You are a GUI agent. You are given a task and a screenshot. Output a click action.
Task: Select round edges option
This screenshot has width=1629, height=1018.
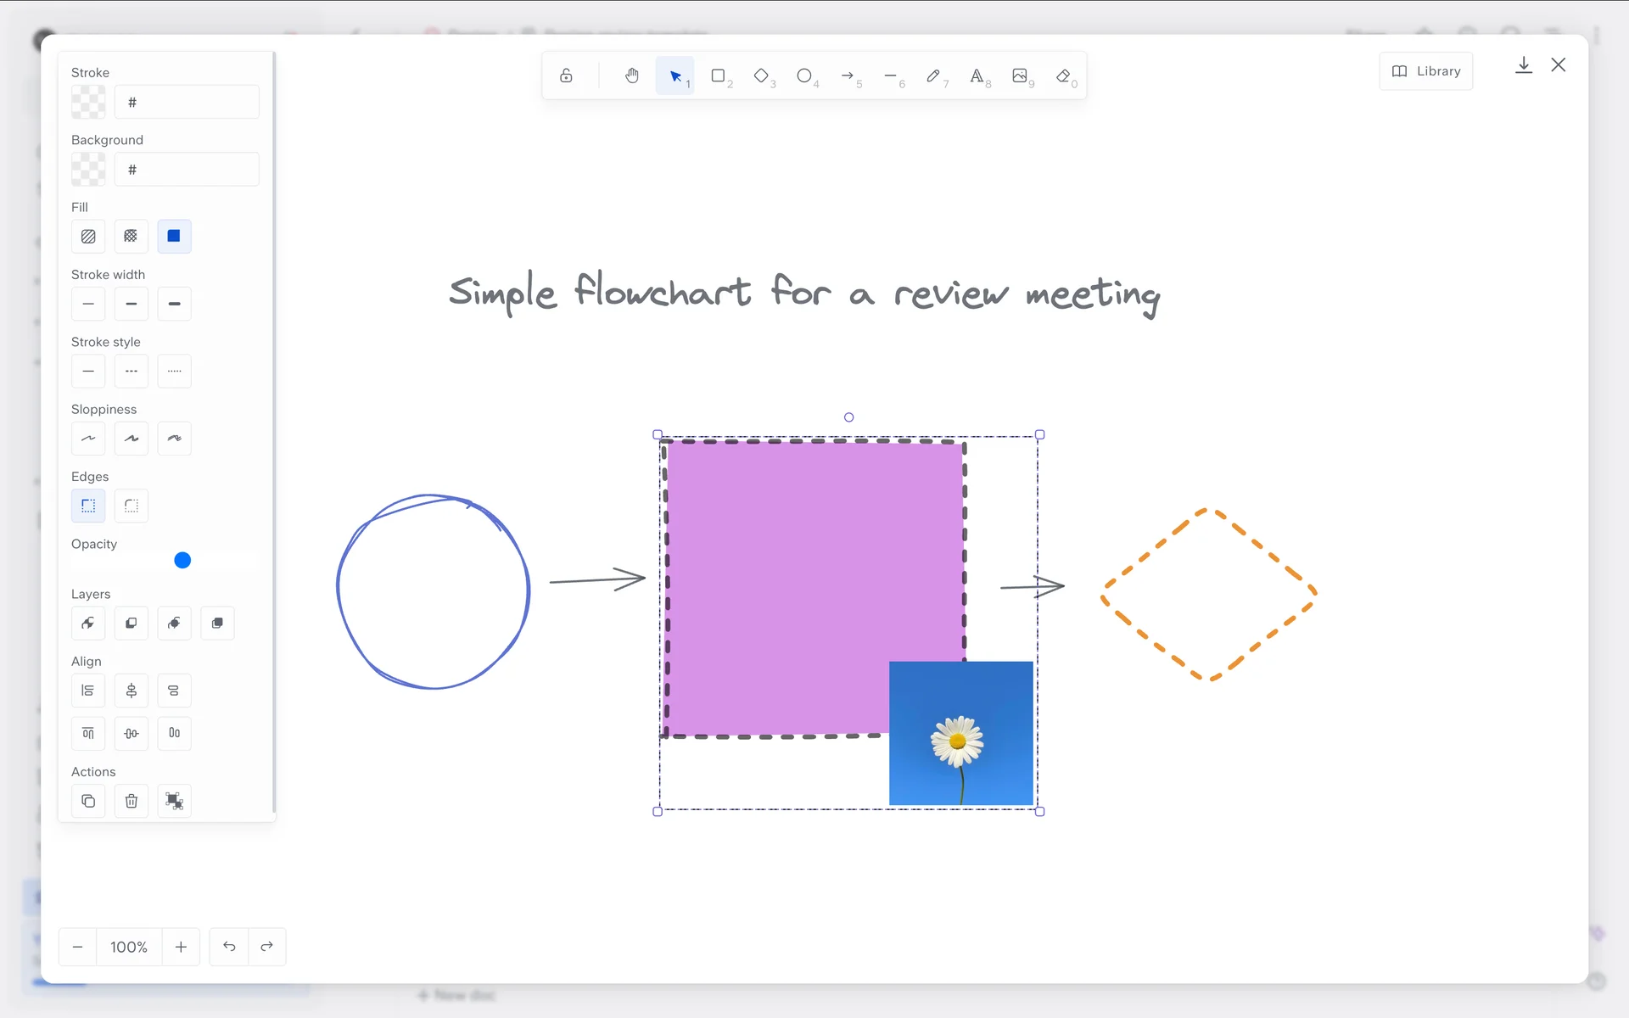132,506
